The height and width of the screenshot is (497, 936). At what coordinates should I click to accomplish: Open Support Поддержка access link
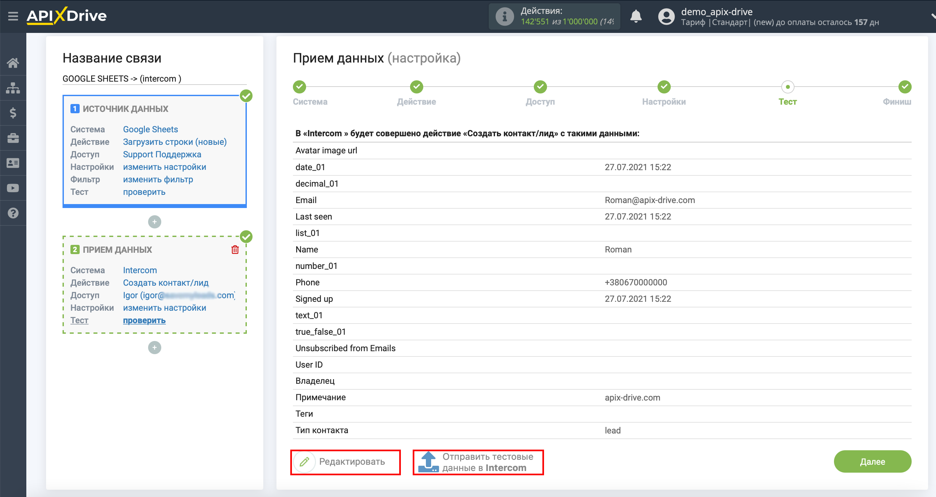click(x=162, y=154)
